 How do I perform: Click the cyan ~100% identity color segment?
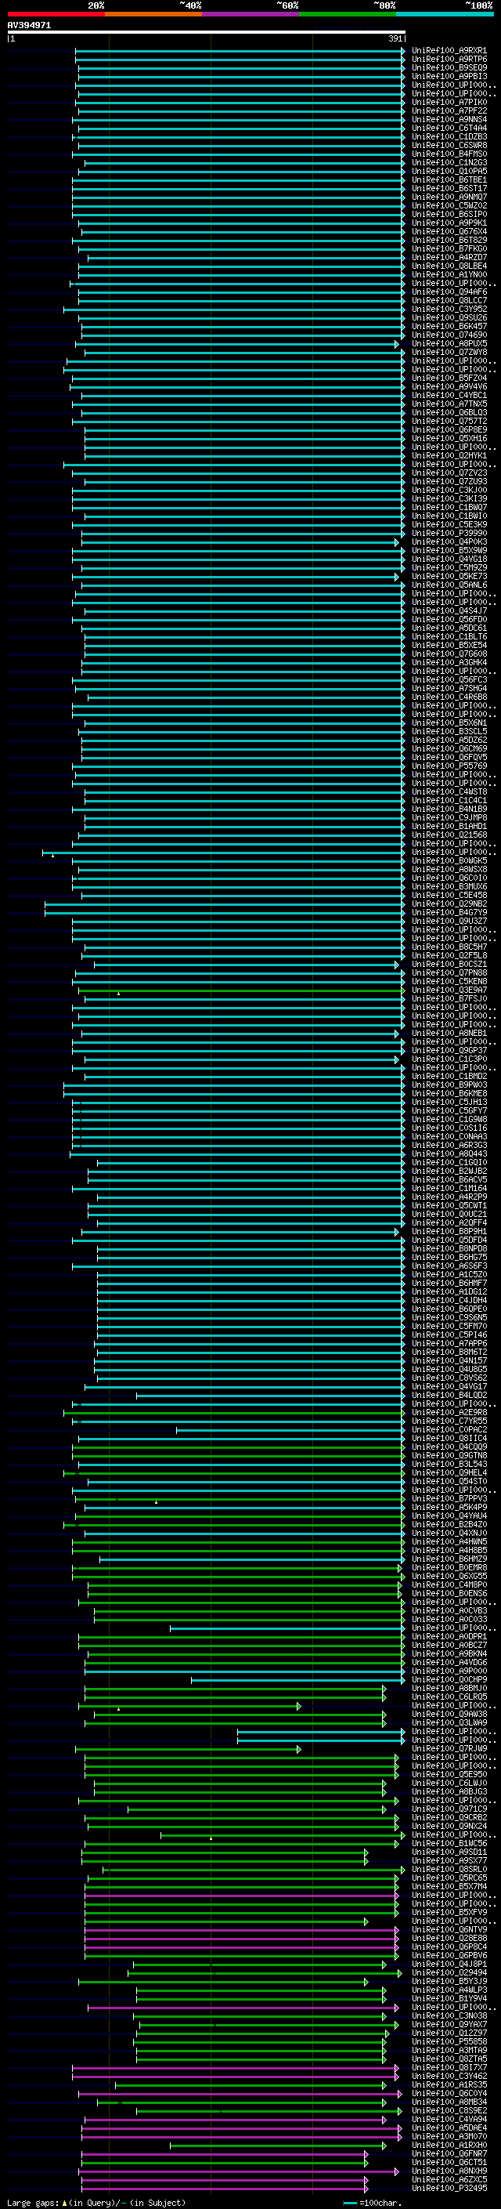[x=445, y=14]
